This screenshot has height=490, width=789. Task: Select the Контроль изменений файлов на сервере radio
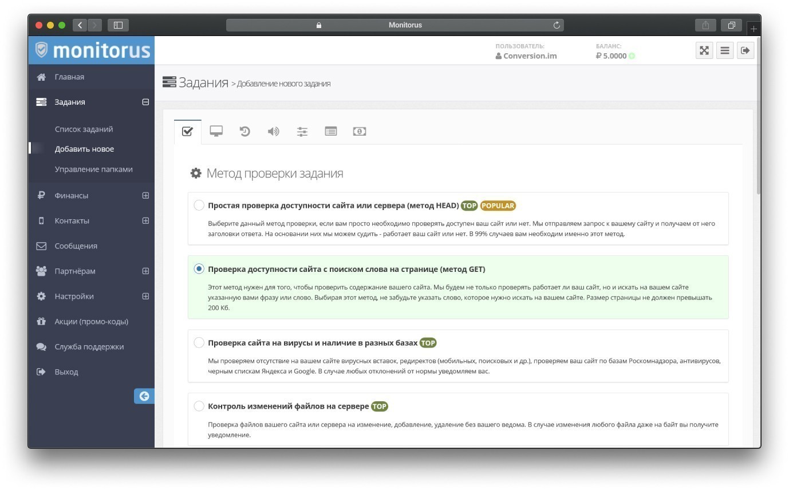(x=199, y=406)
